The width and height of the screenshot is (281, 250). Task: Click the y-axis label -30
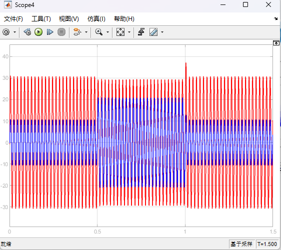[x=4, y=207]
